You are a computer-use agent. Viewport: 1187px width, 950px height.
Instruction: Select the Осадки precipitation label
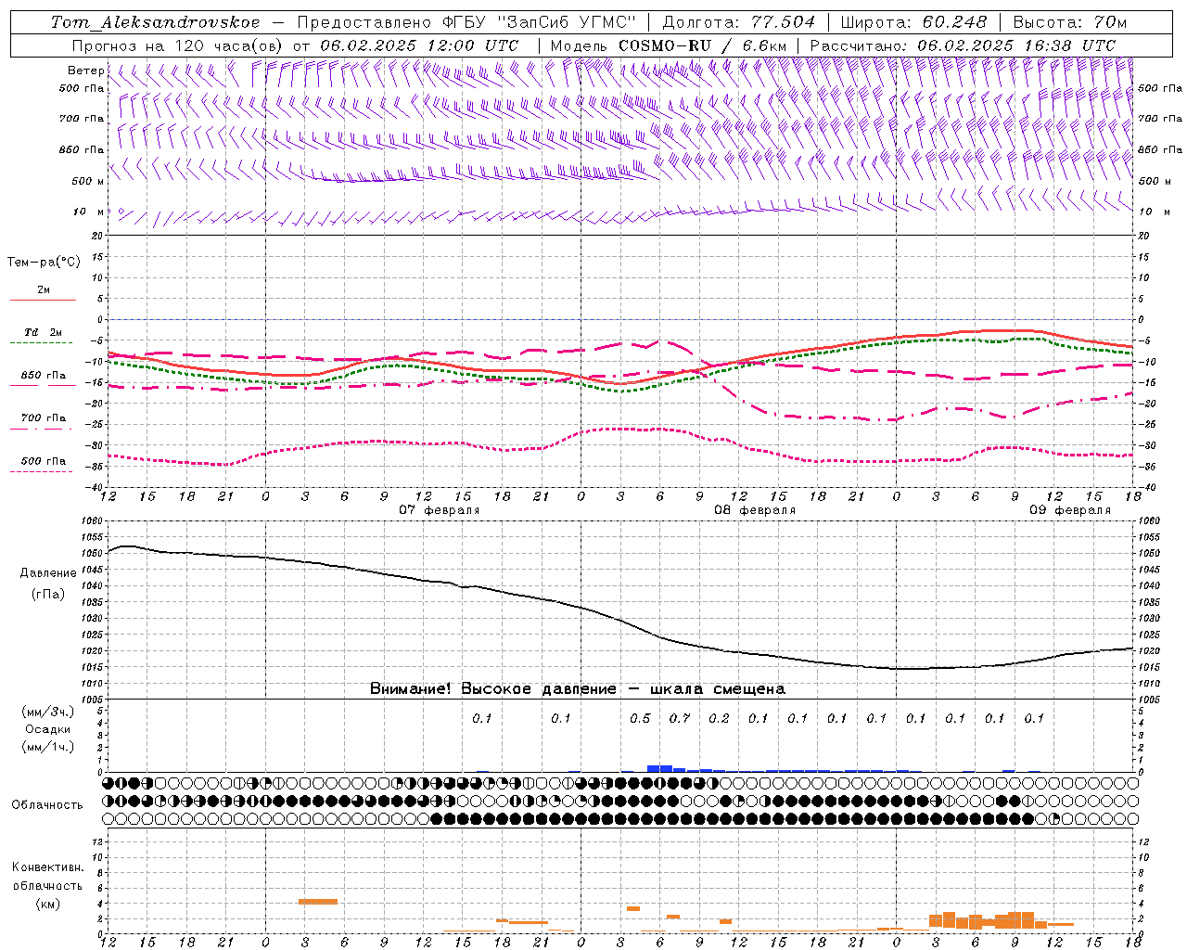tap(48, 729)
